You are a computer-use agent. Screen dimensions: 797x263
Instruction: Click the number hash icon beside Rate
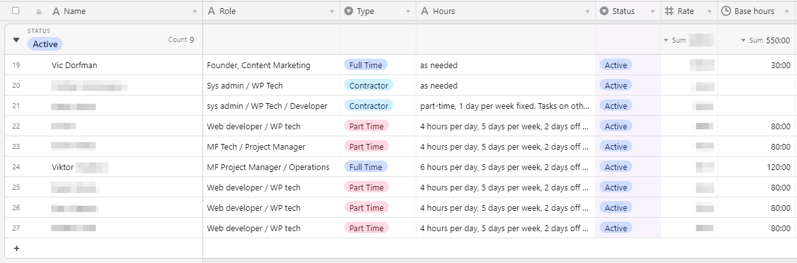point(669,11)
